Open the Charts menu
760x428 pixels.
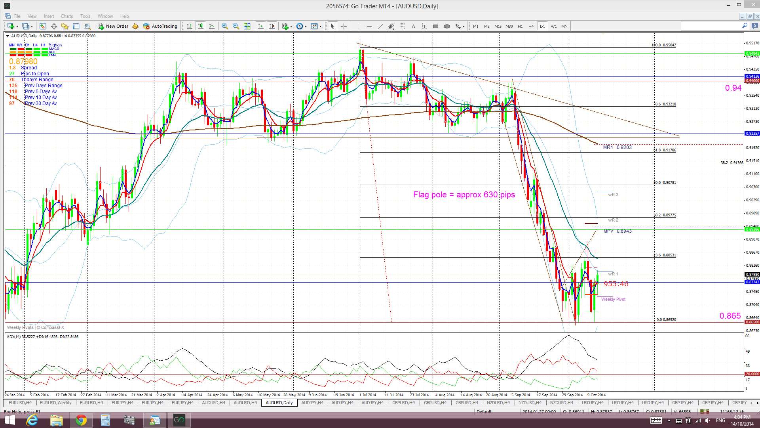click(66, 16)
